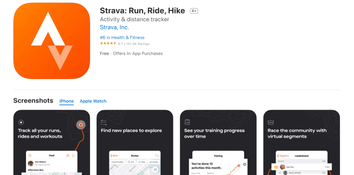Click the Segment back button on the Leaderboard screen

(283, 156)
